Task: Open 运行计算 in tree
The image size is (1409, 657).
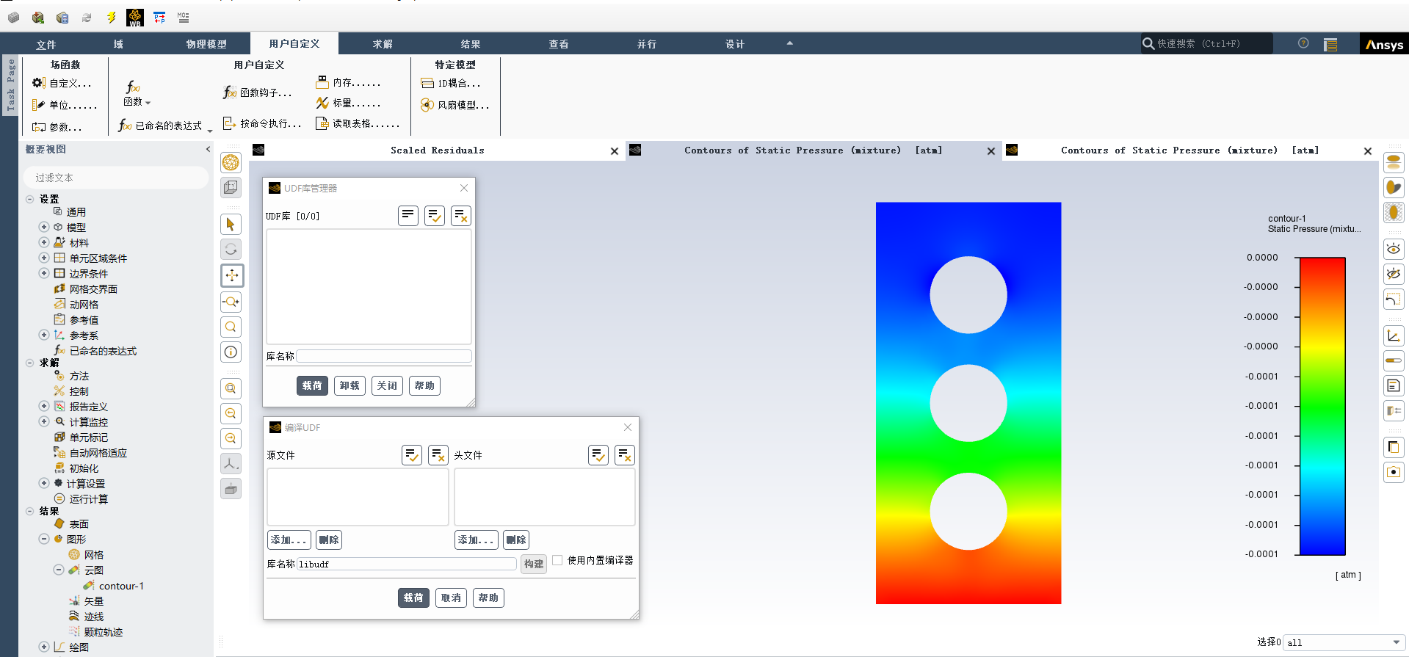Action: pos(89,499)
